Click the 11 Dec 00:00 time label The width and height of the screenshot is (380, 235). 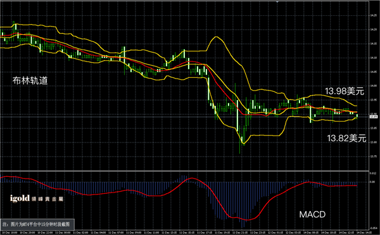click(63, 233)
